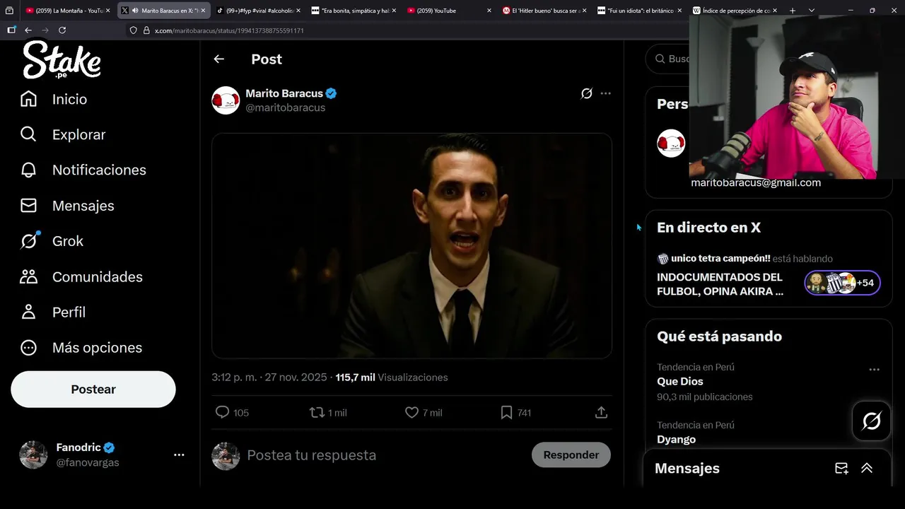Image resolution: width=905 pixels, height=509 pixels.
Task: Click the repost icon with 1 mil
Action: coord(317,412)
